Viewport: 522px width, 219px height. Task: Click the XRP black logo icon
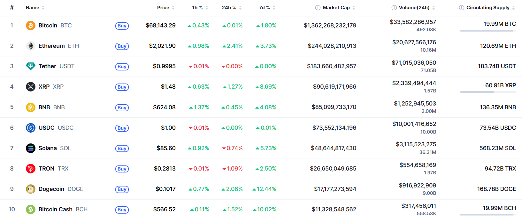point(31,87)
